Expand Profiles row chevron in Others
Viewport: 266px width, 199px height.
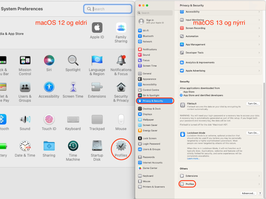tap(259, 184)
